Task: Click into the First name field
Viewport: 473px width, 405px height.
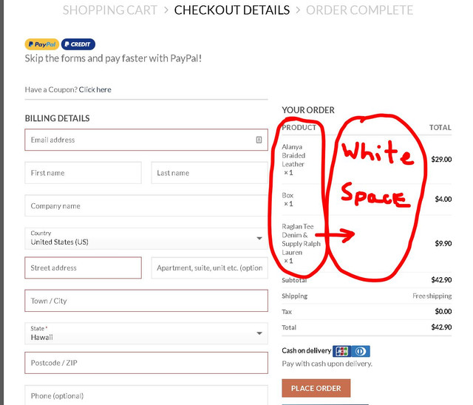Action: 83,173
